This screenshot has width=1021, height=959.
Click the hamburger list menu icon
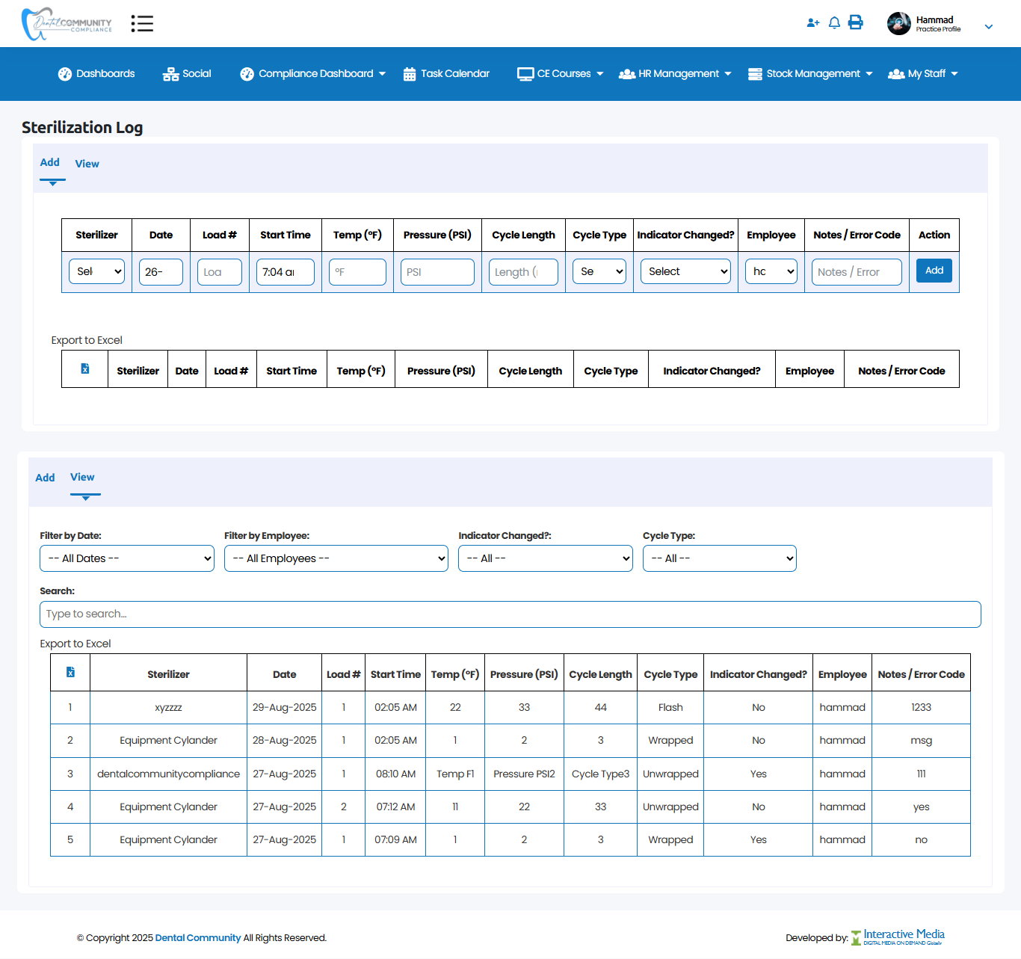142,23
